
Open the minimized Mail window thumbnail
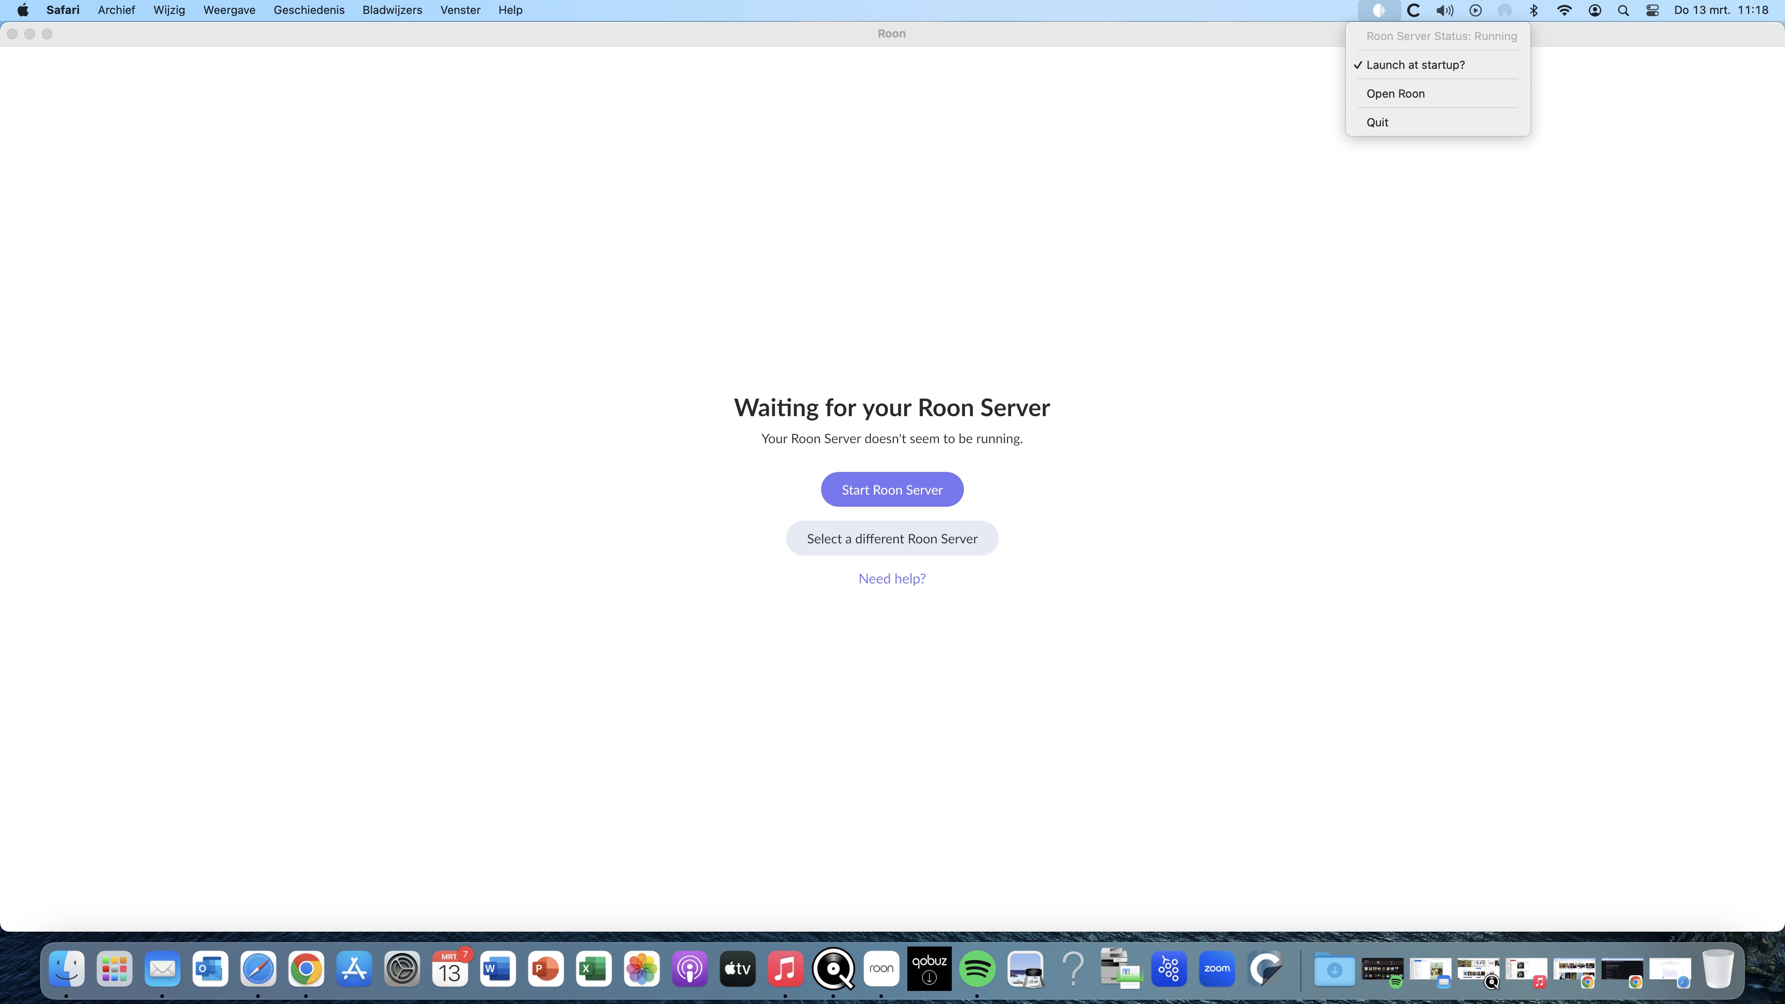click(x=1430, y=971)
